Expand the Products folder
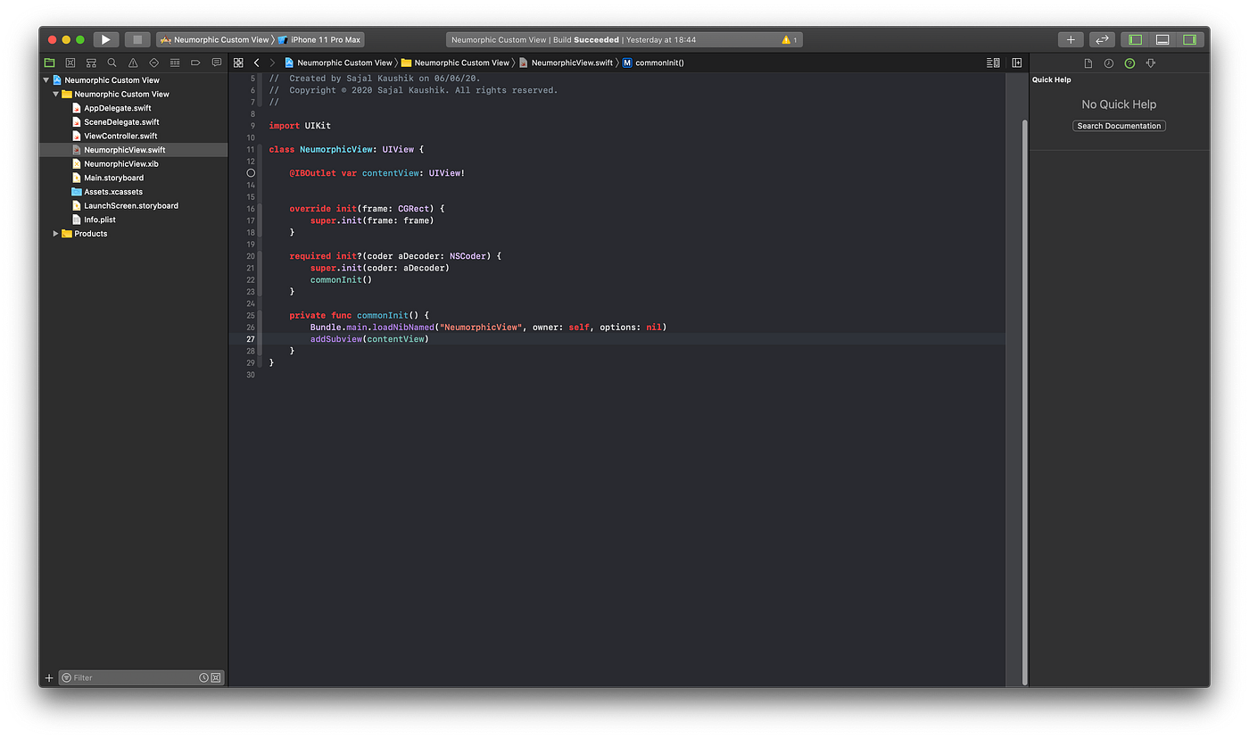 point(55,233)
